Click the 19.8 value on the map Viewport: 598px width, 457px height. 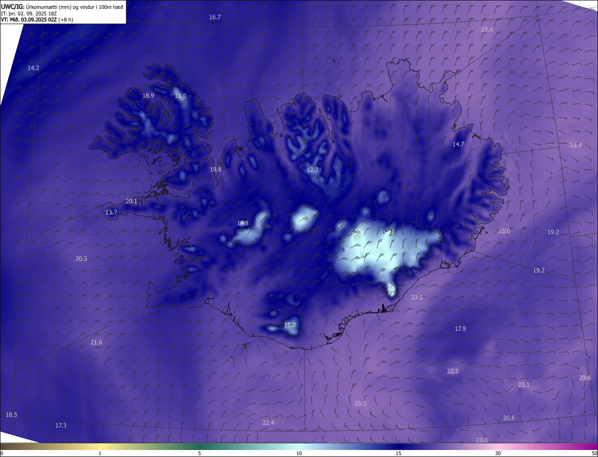pyautogui.click(x=215, y=169)
